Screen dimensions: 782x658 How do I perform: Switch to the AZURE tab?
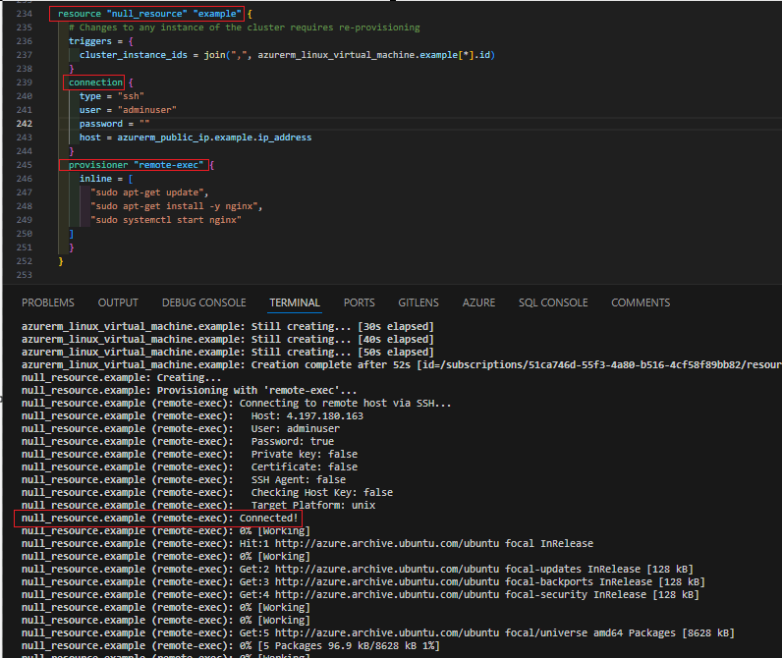coord(478,302)
